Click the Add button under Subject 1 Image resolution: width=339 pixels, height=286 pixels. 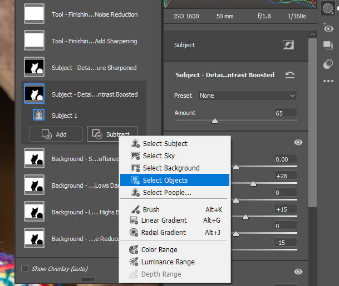point(56,134)
